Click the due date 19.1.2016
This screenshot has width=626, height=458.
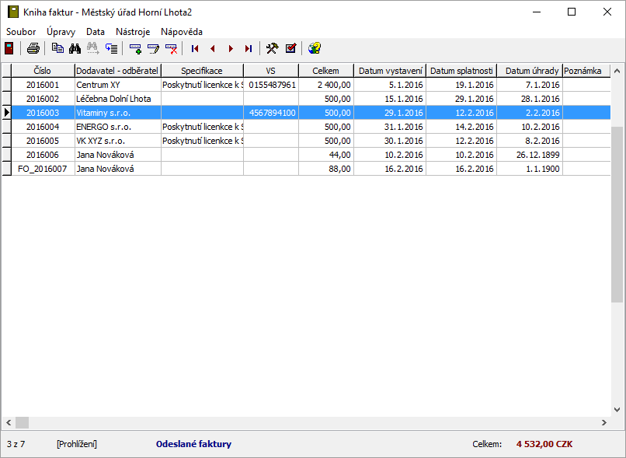click(x=461, y=85)
